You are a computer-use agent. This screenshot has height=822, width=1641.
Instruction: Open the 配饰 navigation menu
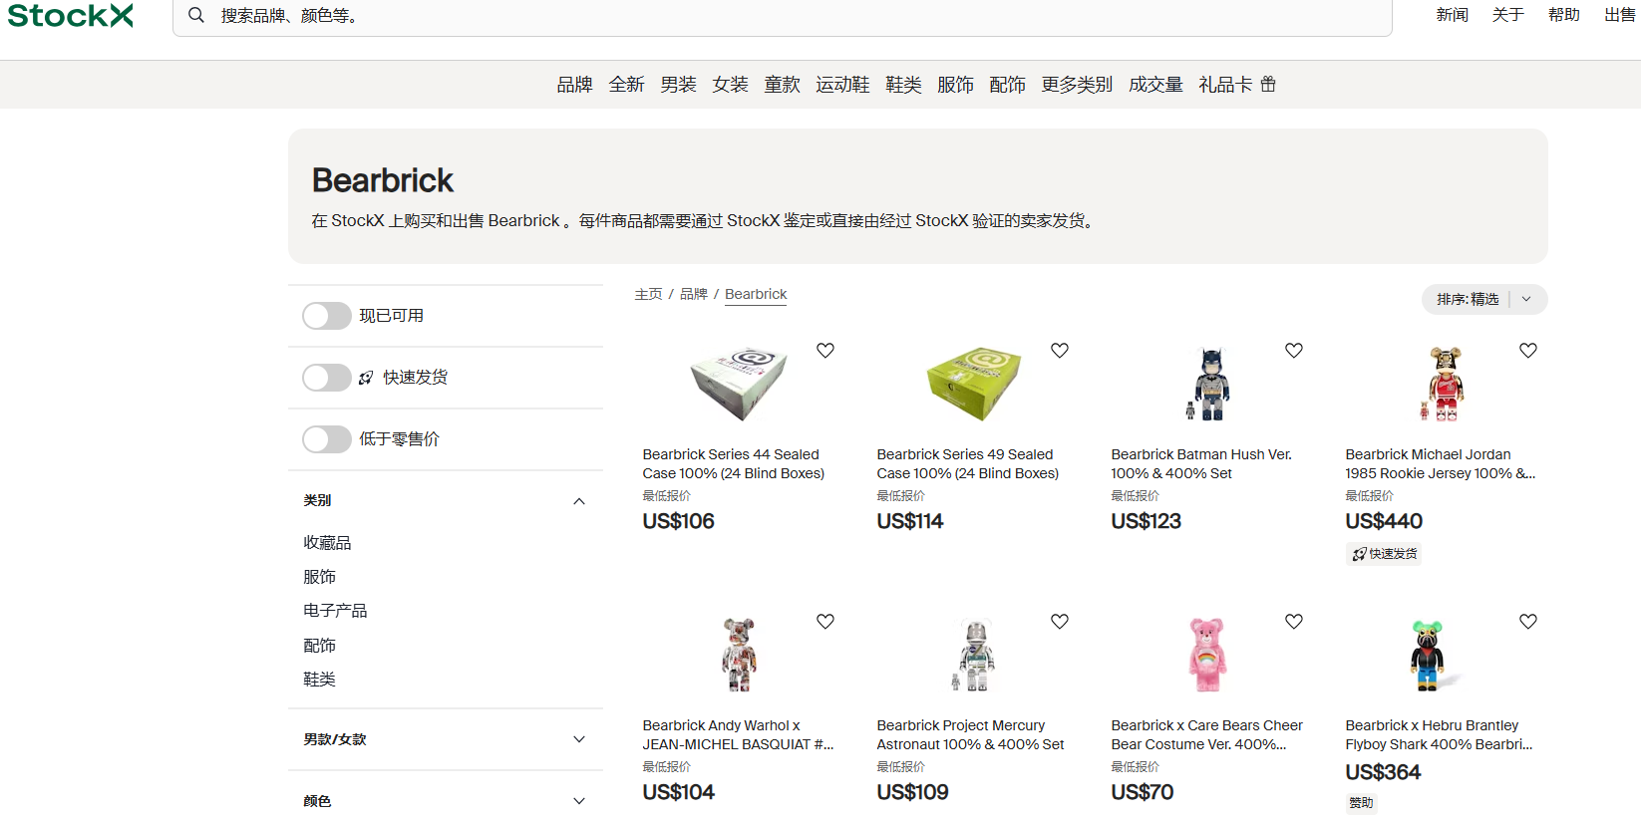1007,85
